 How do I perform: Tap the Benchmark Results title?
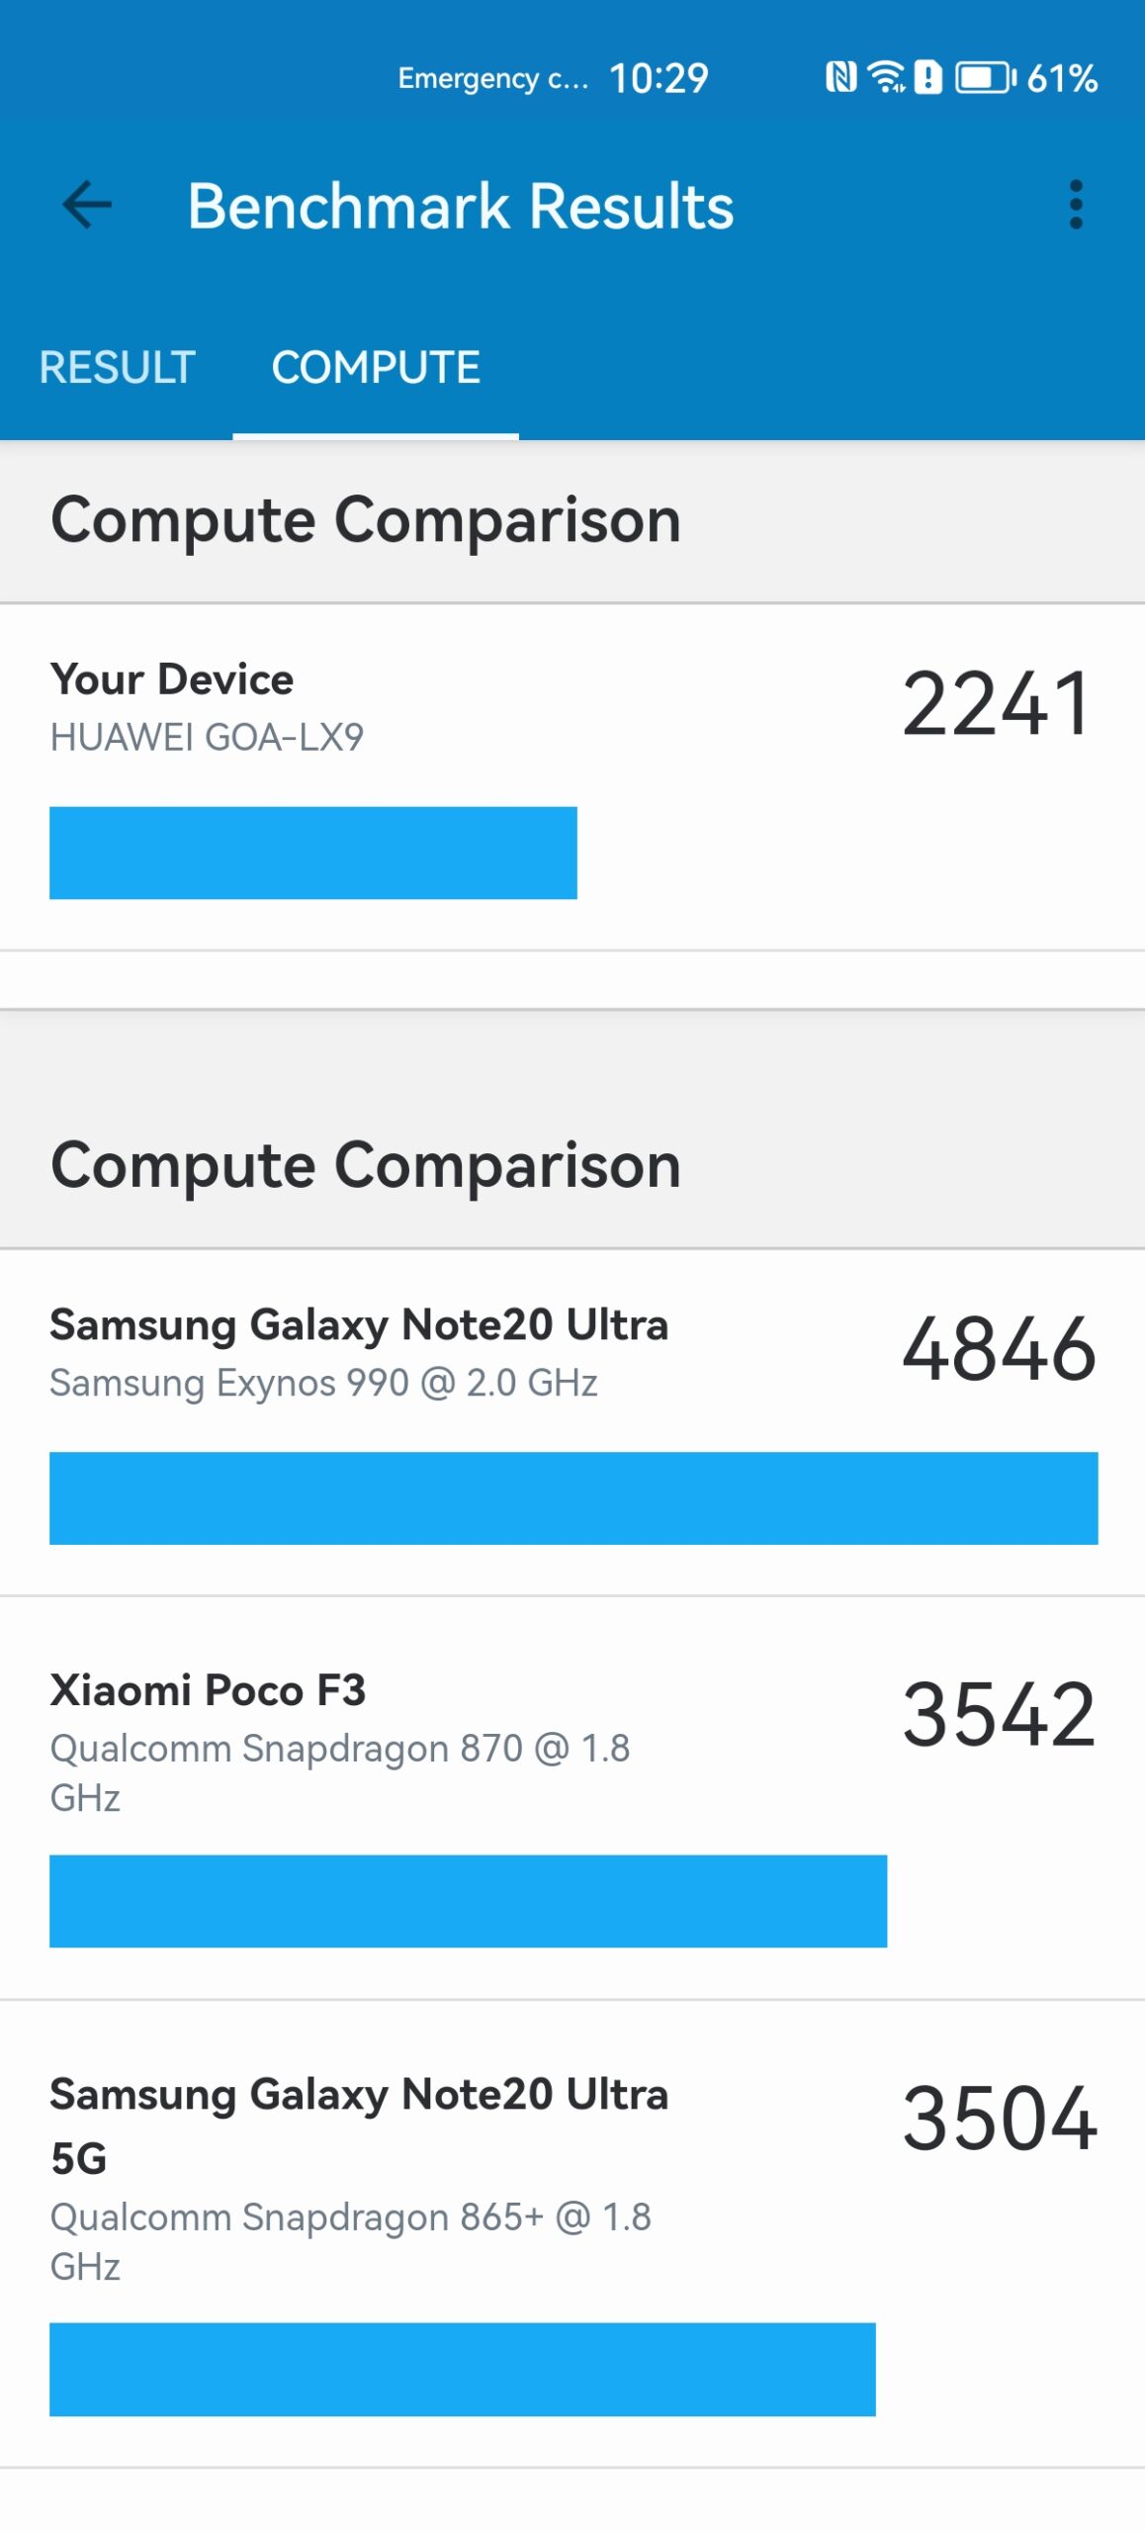point(461,206)
